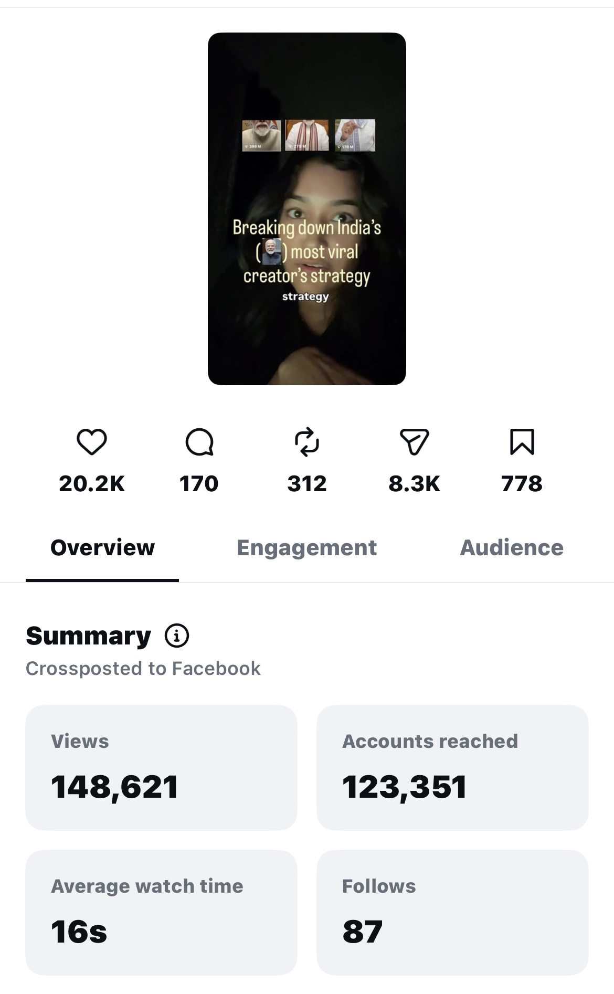
Task: Open the Summary info icon
Action: [177, 636]
